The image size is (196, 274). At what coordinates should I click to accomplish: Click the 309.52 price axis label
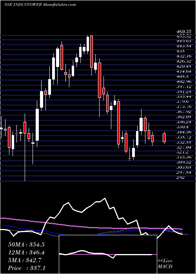183,162
